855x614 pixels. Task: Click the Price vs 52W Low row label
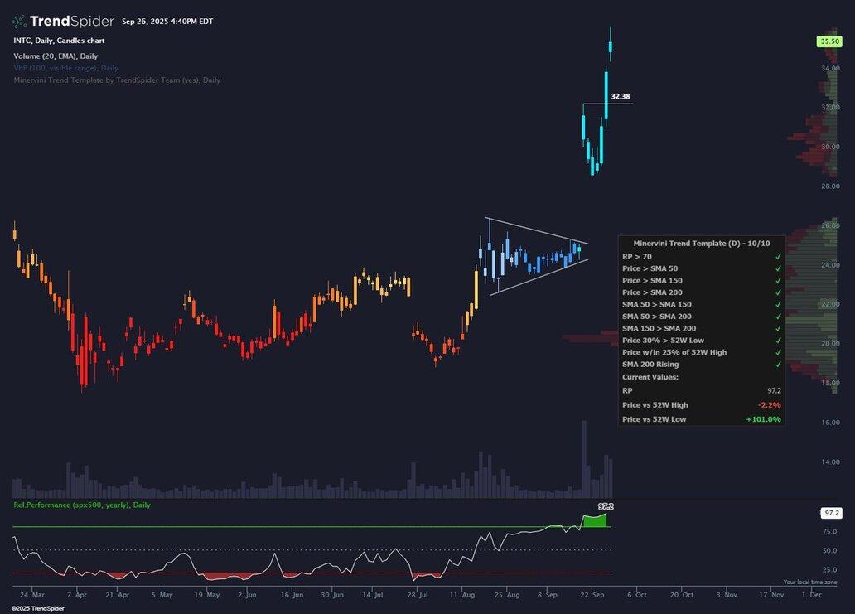655,419
